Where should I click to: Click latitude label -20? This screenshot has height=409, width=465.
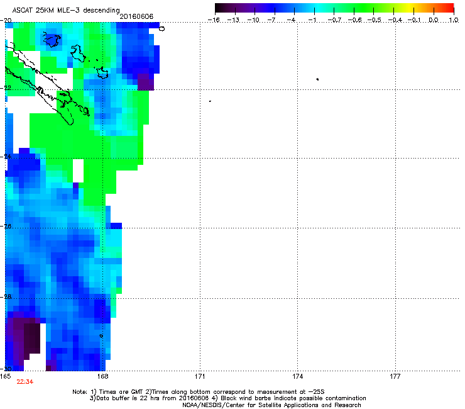coord(6,20)
